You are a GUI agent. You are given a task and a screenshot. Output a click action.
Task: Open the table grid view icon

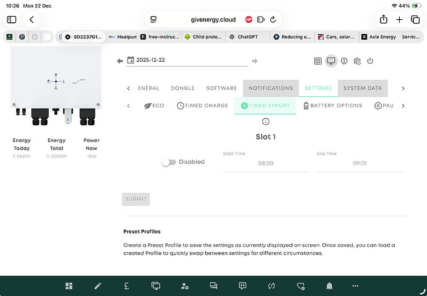pyautogui.click(x=317, y=61)
